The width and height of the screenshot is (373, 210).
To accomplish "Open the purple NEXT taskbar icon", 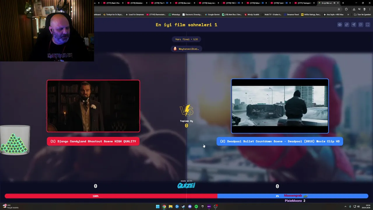I will (209, 206).
